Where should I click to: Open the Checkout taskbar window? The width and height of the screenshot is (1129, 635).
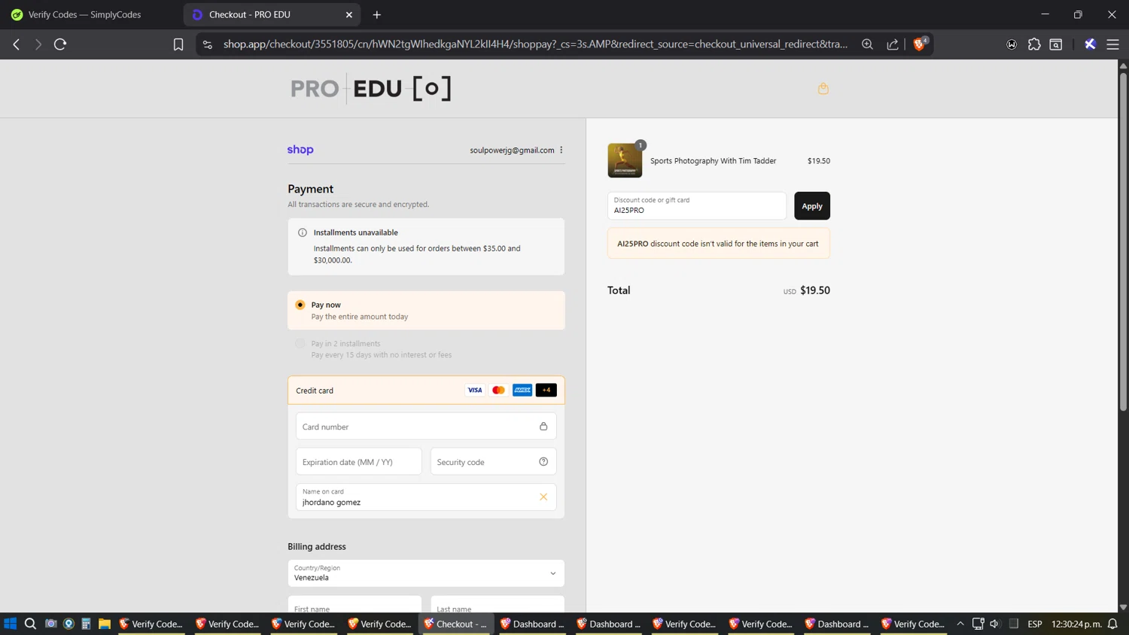456,624
